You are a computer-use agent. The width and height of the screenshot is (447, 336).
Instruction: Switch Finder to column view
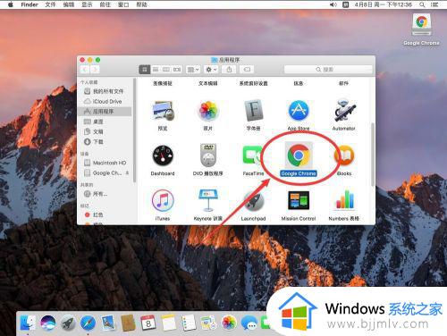click(x=166, y=70)
